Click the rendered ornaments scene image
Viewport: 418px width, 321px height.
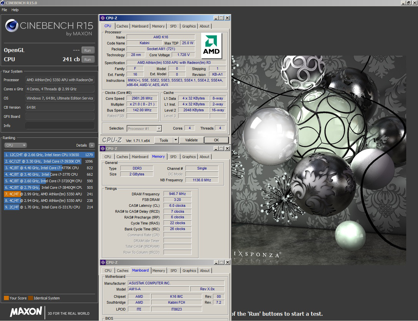(319, 160)
